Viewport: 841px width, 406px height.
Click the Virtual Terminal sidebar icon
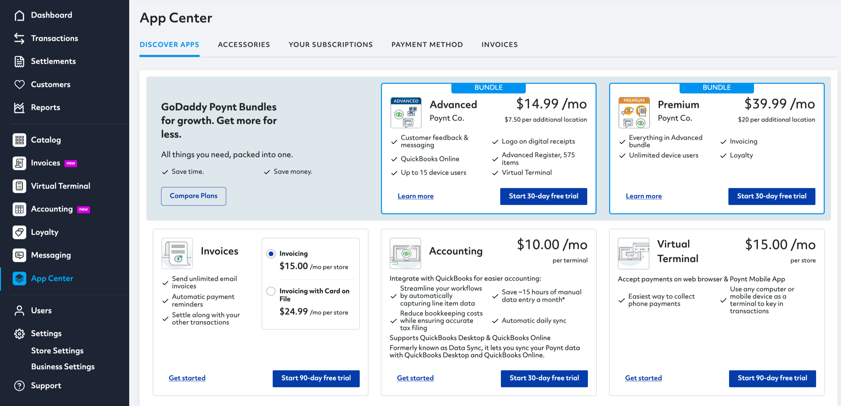click(x=19, y=186)
